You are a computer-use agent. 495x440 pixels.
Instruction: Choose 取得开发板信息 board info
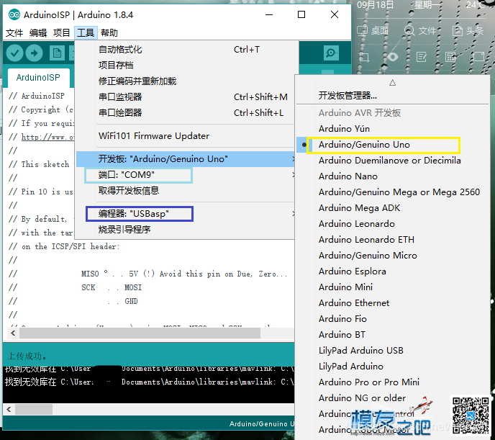pos(186,190)
